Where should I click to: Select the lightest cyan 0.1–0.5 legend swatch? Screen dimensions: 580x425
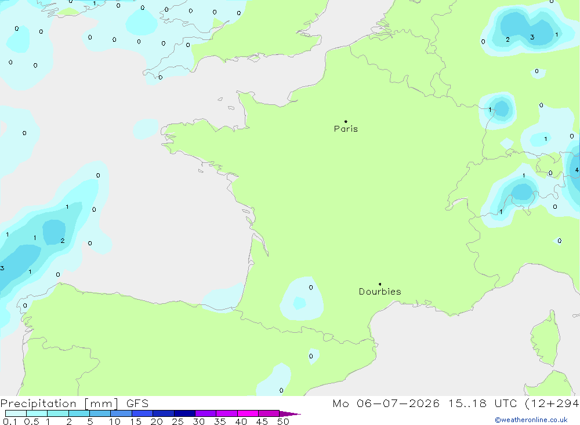pos(16,413)
